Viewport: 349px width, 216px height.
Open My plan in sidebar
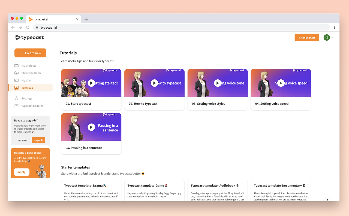pos(26,80)
